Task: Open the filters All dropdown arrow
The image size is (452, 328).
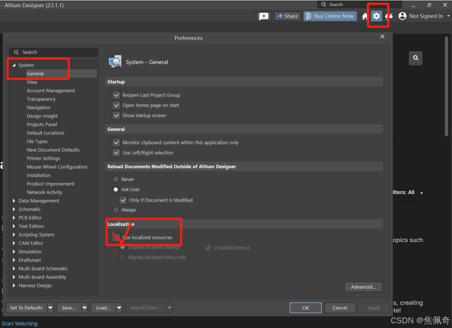Action: (421, 193)
